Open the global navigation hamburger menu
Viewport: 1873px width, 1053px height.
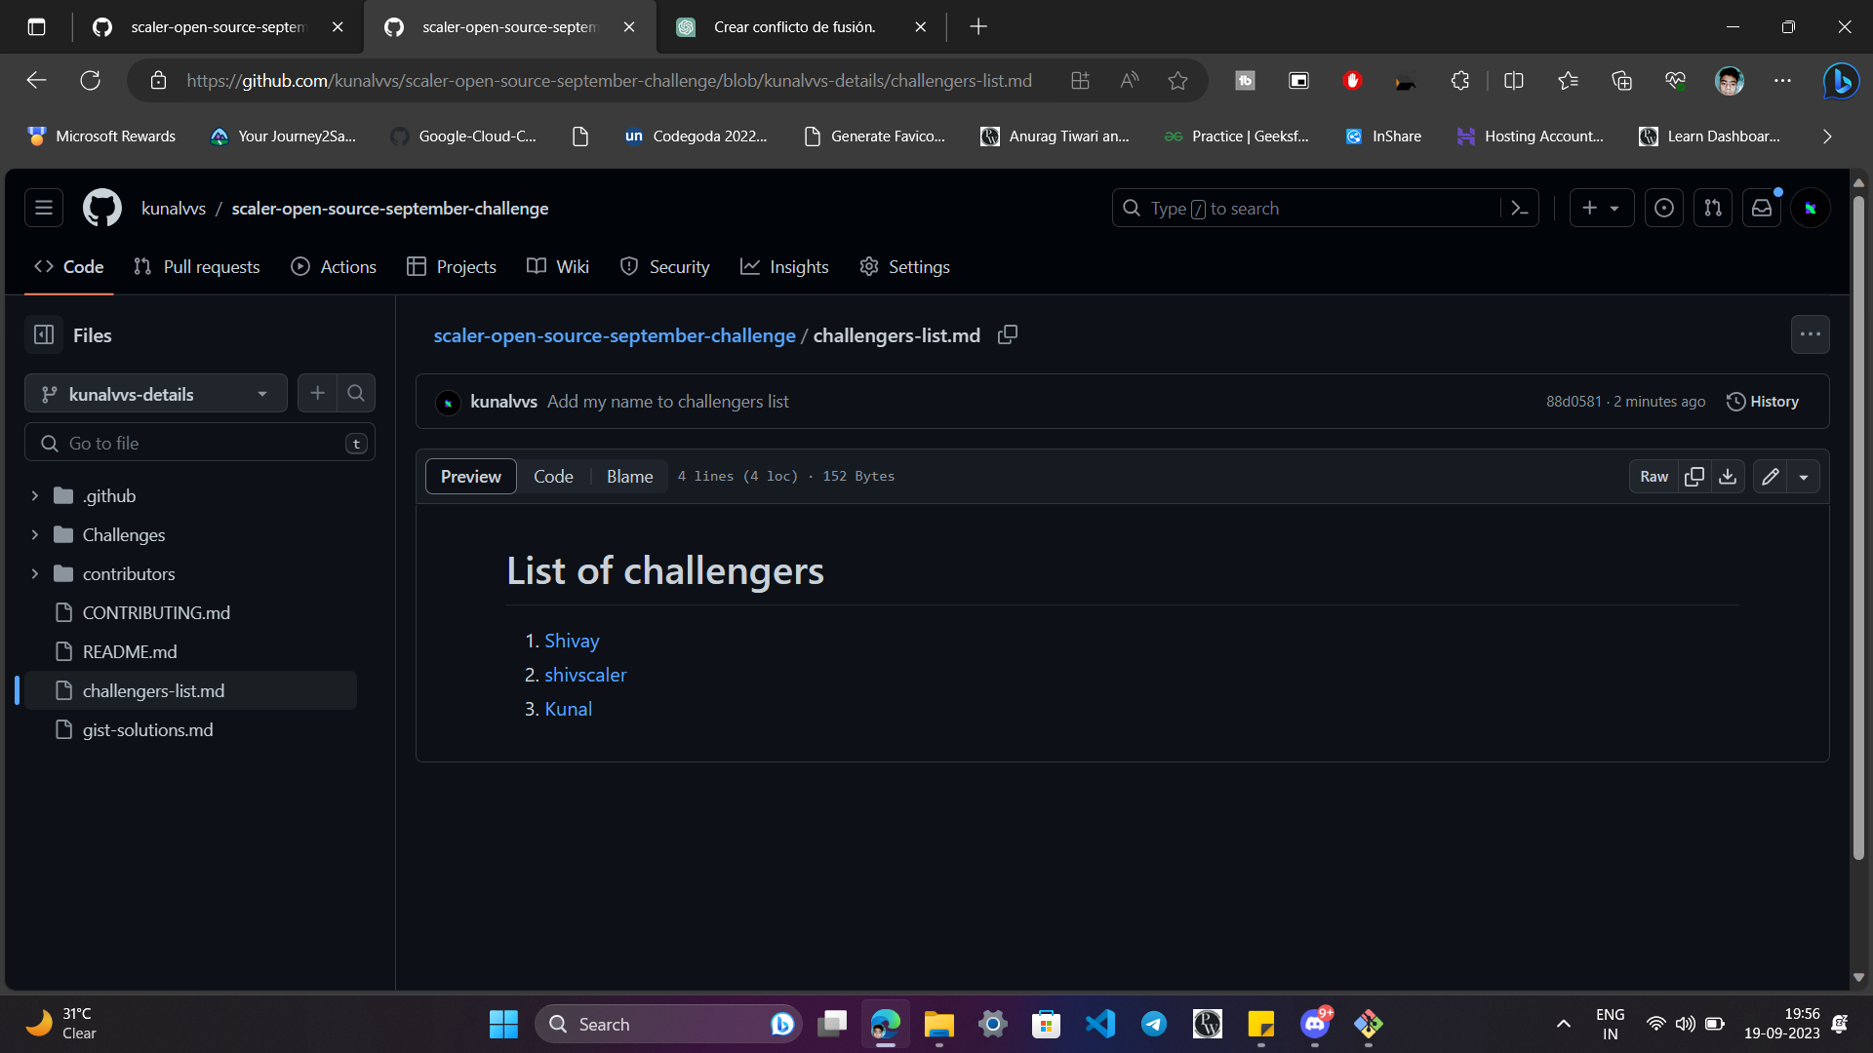(43, 207)
